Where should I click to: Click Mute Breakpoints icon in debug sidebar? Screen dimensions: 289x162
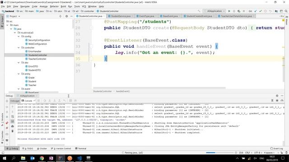pos(7,128)
